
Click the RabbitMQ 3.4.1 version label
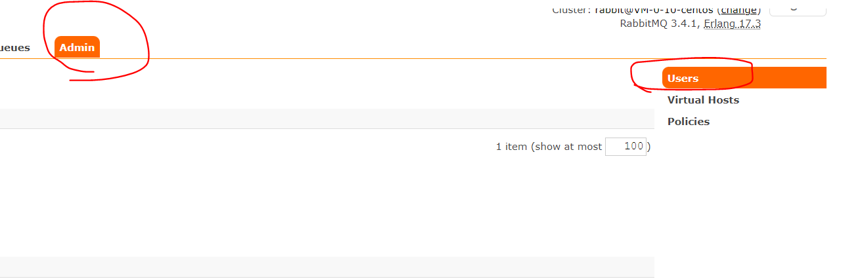pos(659,24)
